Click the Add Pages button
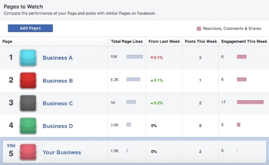 point(30,28)
